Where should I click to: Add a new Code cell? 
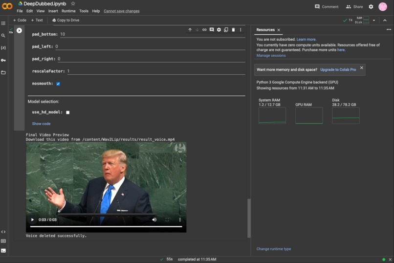click(20, 20)
